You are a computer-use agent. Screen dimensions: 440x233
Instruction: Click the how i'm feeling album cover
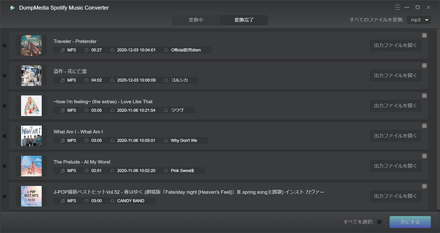click(31, 106)
